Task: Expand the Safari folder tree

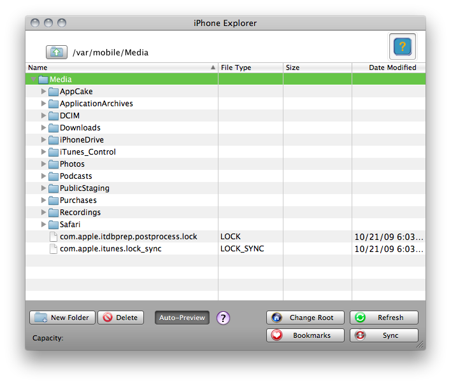Action: pyautogui.click(x=43, y=225)
